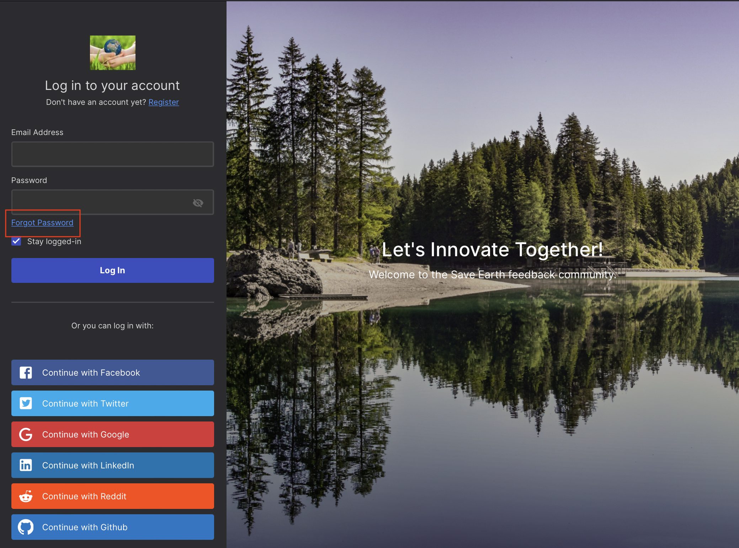Open the Password input field

(112, 202)
